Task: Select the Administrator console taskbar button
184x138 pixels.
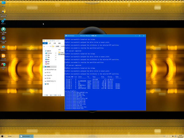Action: (26, 136)
